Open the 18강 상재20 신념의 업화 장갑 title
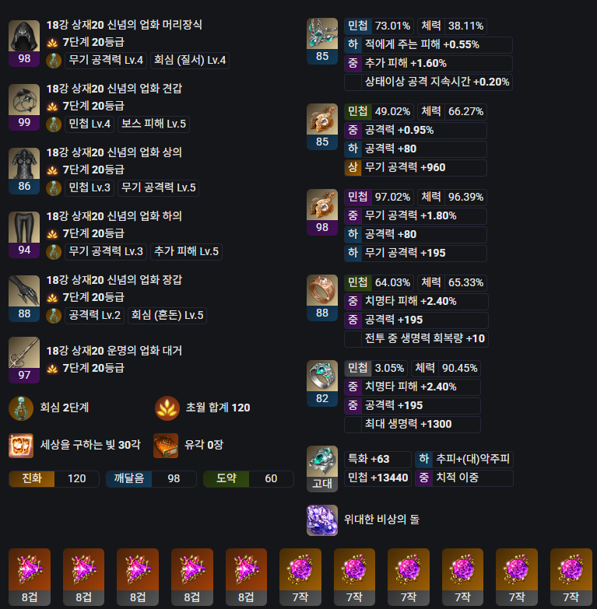Viewport: 597px width, 609px height. pyautogui.click(x=114, y=280)
